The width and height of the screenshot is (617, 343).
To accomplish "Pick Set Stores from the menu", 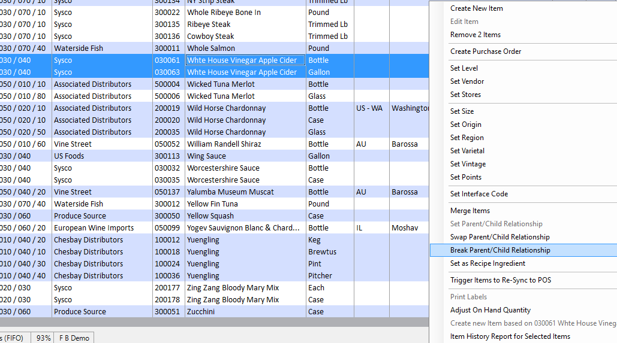I will click(x=465, y=95).
